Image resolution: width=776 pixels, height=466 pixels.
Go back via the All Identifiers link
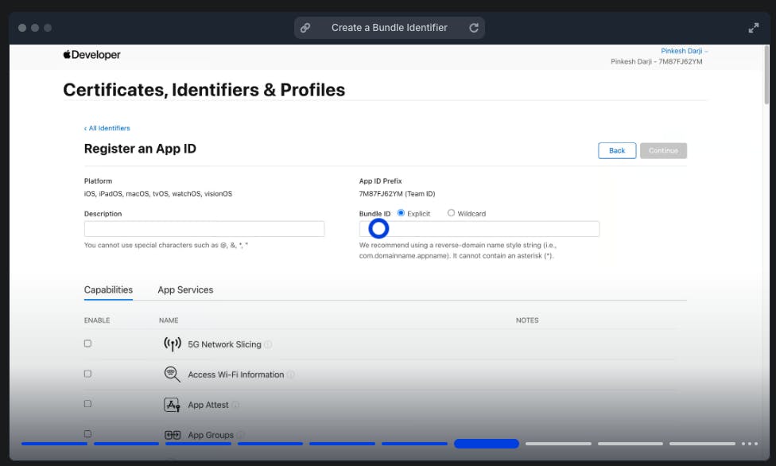107,128
